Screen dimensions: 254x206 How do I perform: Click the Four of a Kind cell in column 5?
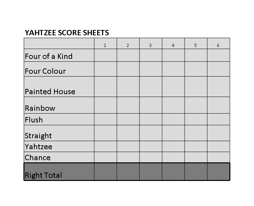click(x=196, y=55)
